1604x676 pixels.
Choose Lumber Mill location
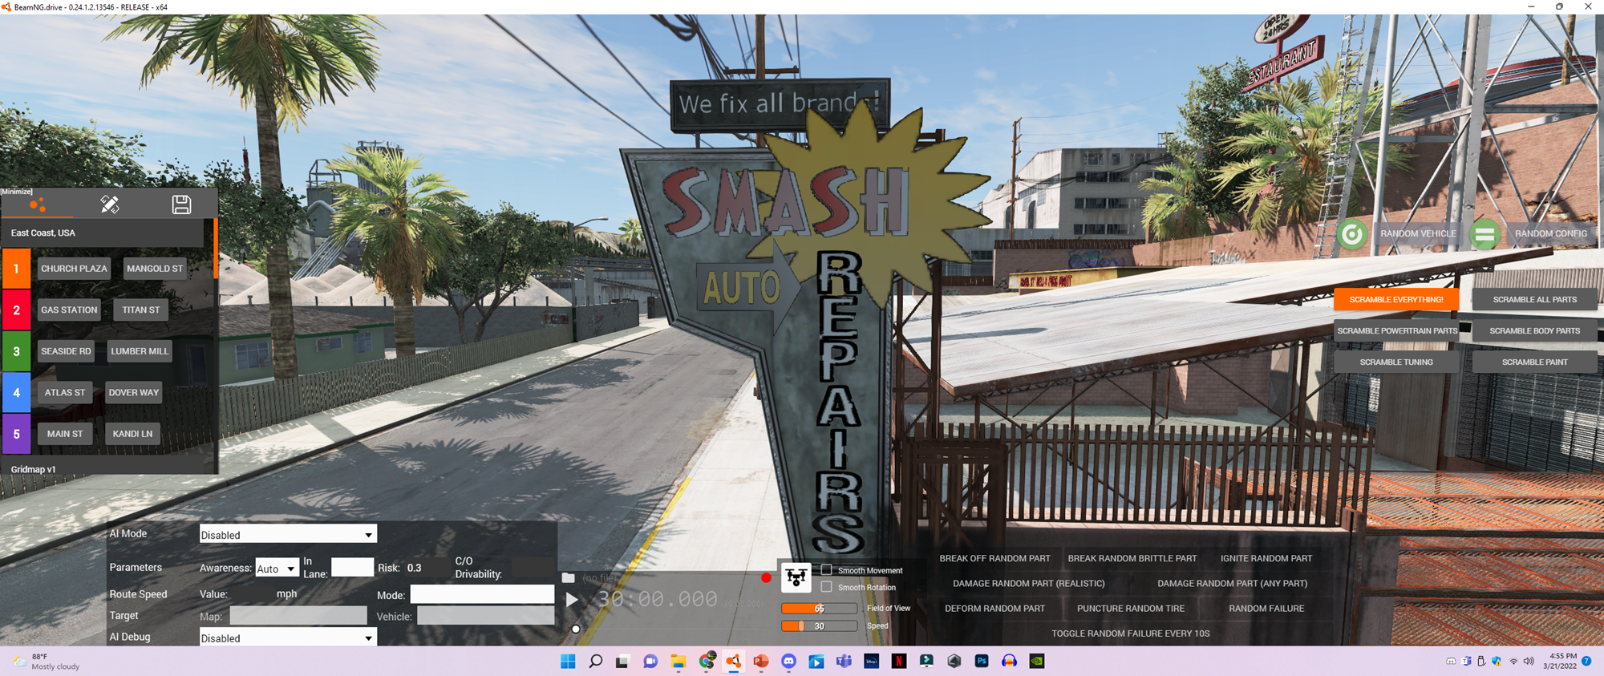[x=140, y=351]
